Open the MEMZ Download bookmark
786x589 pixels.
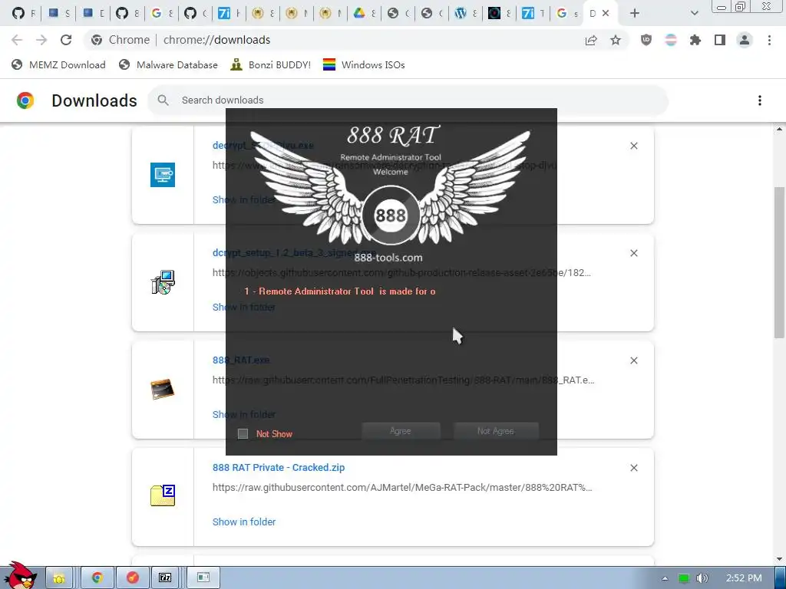pos(58,64)
